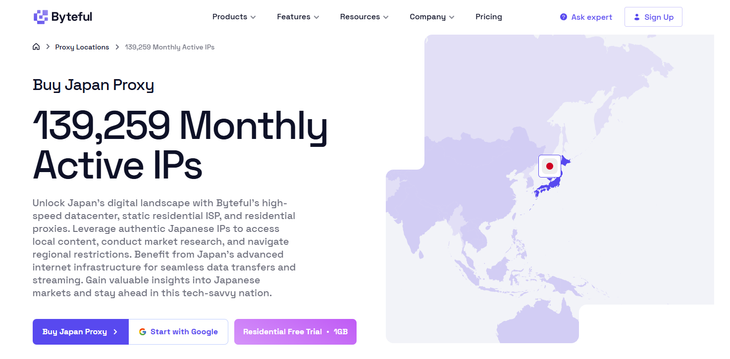Screen dimensions: 730x359
Task: Click the Japan flag marker on map
Action: coord(550,166)
